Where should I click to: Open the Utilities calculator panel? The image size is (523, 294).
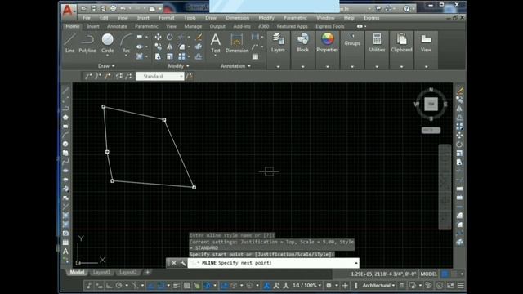point(377,42)
